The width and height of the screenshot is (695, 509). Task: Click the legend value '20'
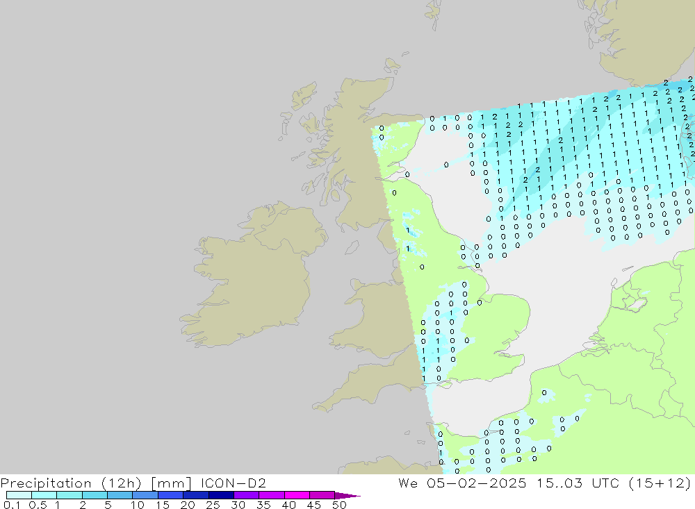click(188, 505)
